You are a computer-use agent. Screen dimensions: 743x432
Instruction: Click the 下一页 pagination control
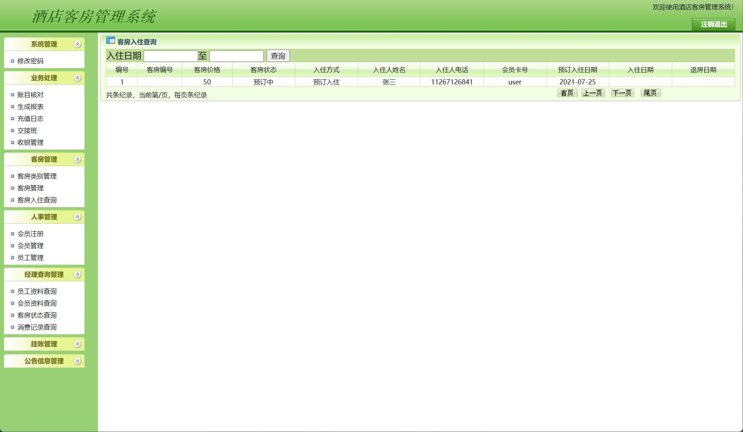[x=623, y=93]
